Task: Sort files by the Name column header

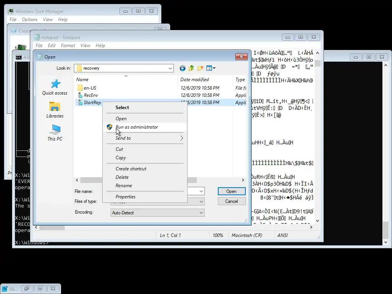Action: pos(126,80)
